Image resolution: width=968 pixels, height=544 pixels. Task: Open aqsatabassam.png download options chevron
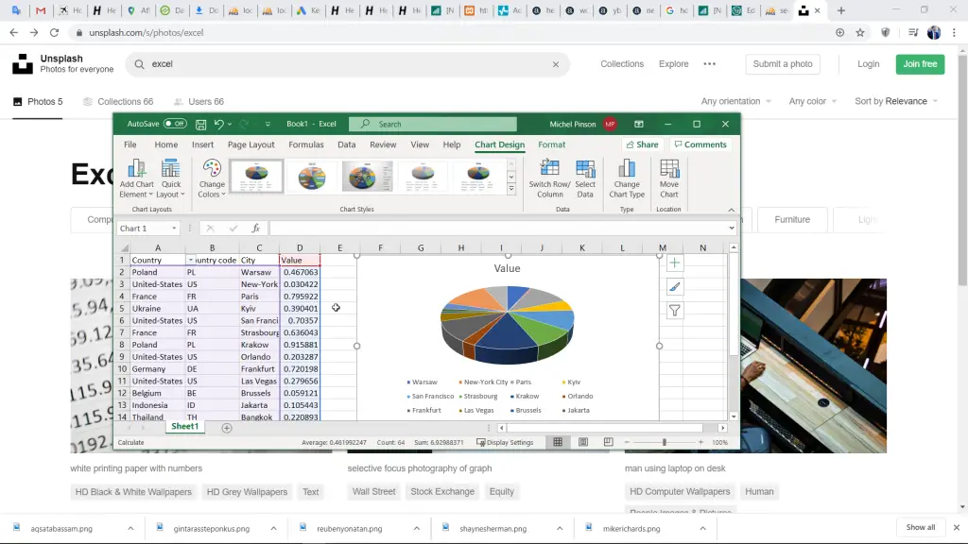130,529
